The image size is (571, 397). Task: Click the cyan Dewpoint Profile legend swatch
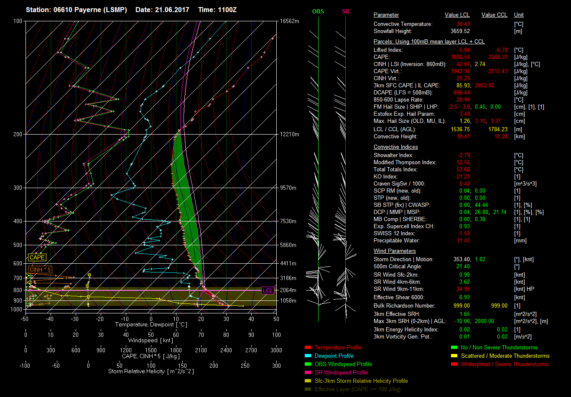coord(308,356)
